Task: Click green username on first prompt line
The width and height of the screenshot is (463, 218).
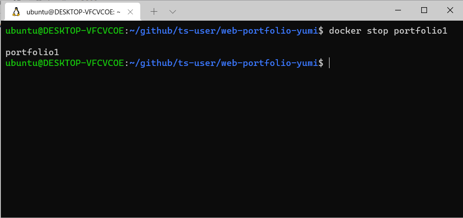Action: (65, 31)
